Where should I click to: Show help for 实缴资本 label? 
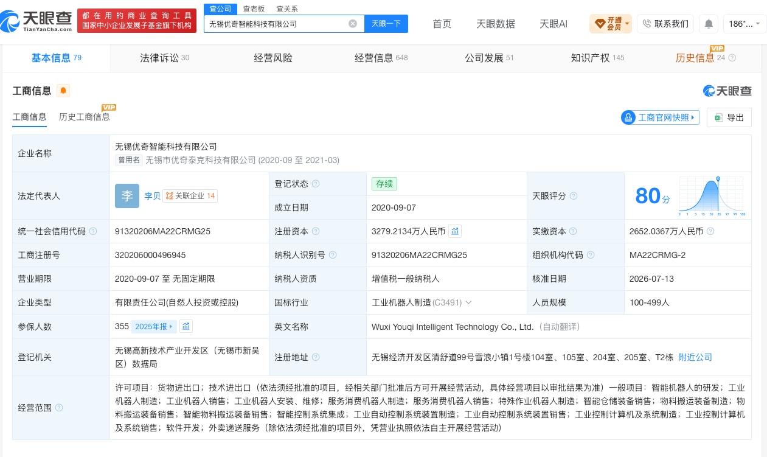573,231
